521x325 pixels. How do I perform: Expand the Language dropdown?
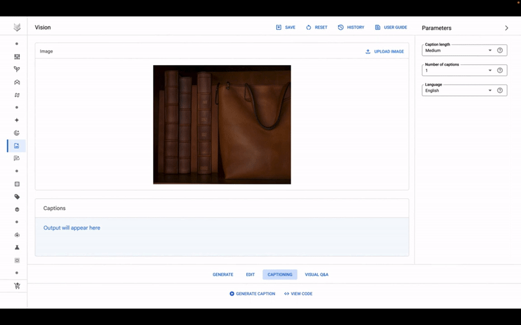[x=458, y=91]
